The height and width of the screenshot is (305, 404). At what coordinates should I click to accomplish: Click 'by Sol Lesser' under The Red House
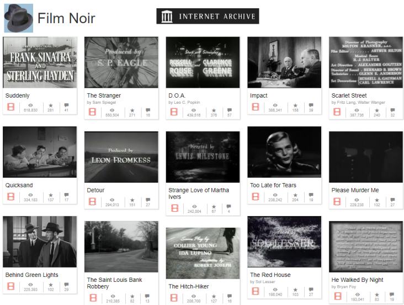coord(263,282)
